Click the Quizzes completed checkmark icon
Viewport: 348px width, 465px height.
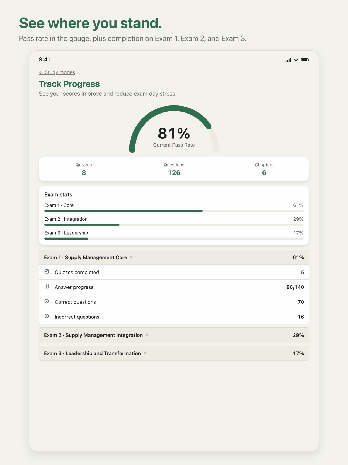point(47,271)
